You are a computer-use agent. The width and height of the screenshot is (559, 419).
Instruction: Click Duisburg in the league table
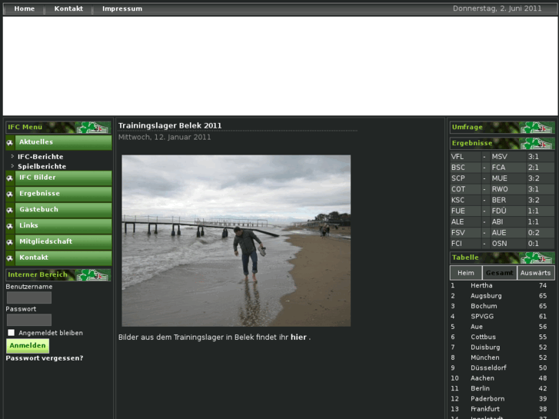[485, 348]
